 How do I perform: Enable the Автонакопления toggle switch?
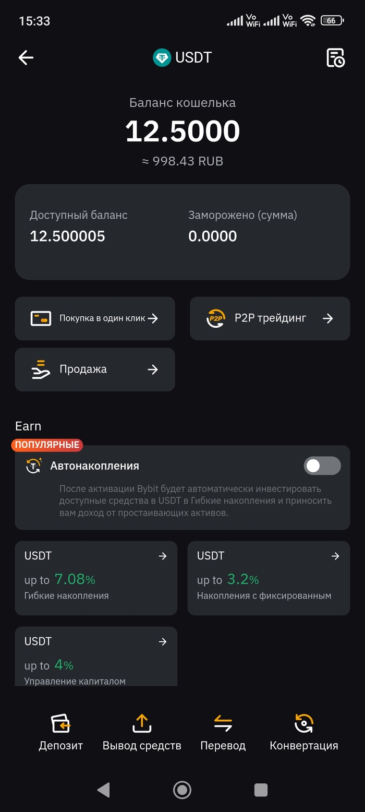[x=322, y=466]
